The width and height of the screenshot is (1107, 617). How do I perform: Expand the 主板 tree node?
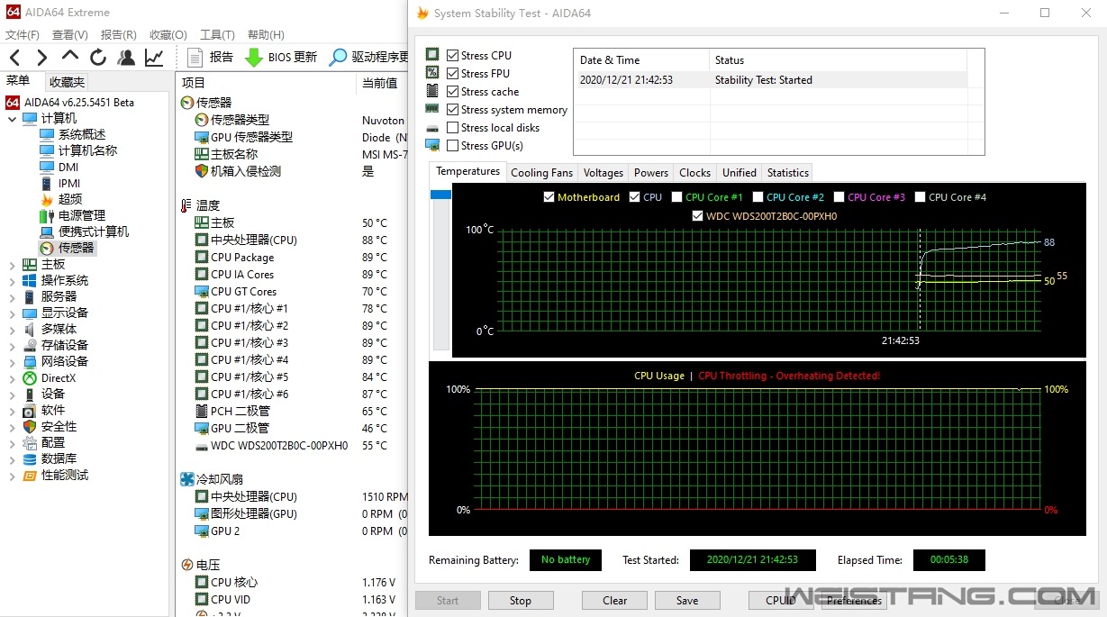click(12, 264)
